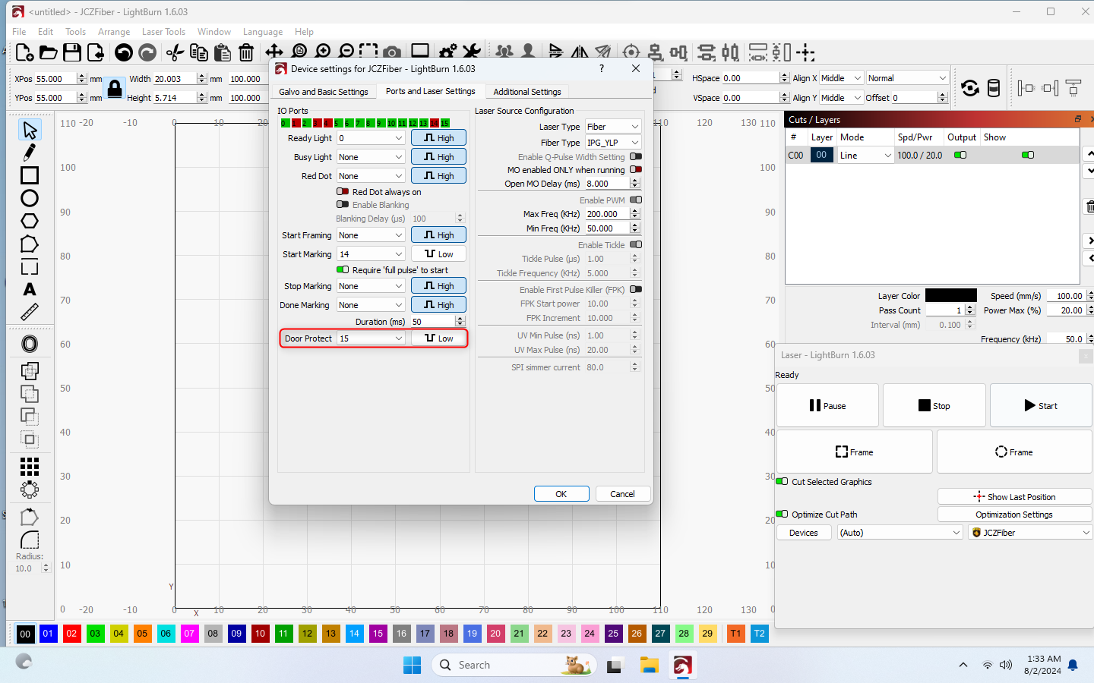Click the Pause button in Laser panel
Viewport: 1094px width, 683px height.
tap(827, 405)
